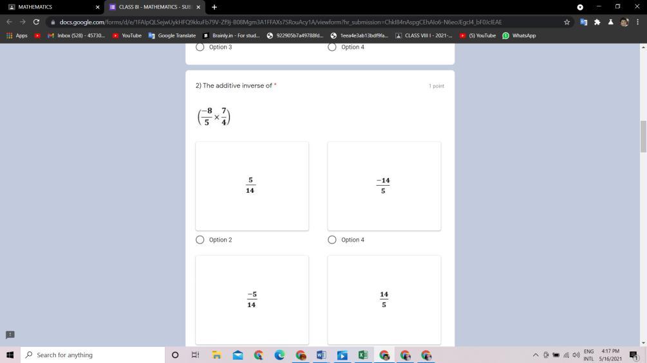Choose the Option 3 radio at top
Viewport: 647px width, 363px height.
pyautogui.click(x=200, y=47)
